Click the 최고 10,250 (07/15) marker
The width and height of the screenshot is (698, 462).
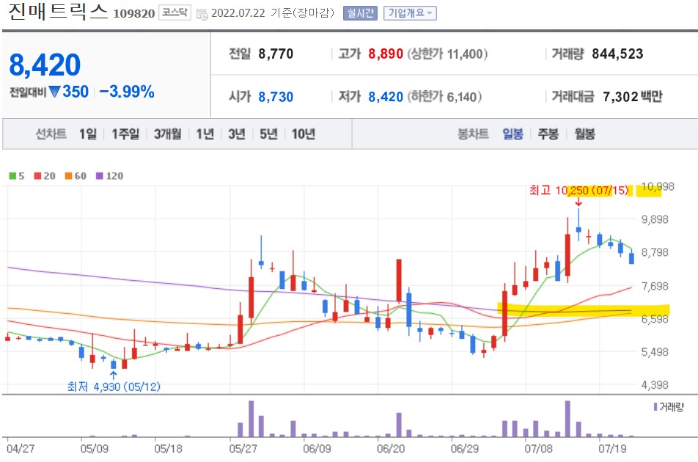coord(578,191)
